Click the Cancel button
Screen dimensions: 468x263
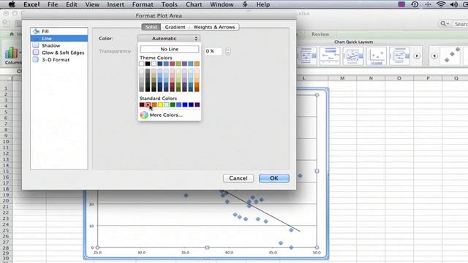[x=238, y=178]
